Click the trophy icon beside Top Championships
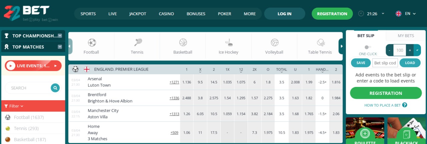Viewport: 427px width, 144px height. 7,36
